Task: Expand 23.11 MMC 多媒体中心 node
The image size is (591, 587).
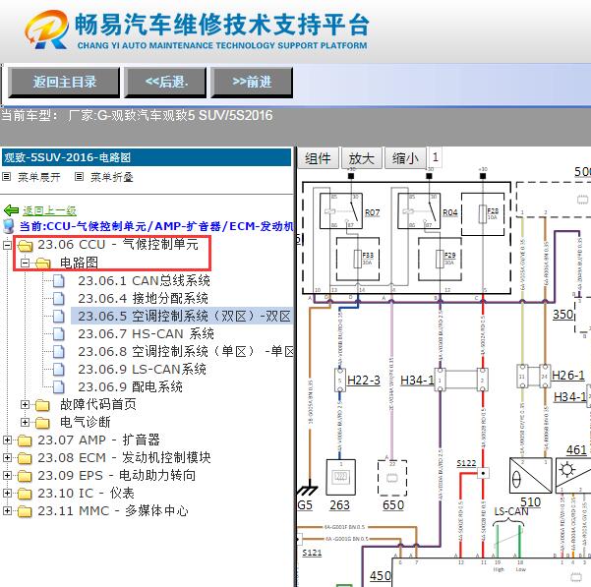Action: pos(7,511)
